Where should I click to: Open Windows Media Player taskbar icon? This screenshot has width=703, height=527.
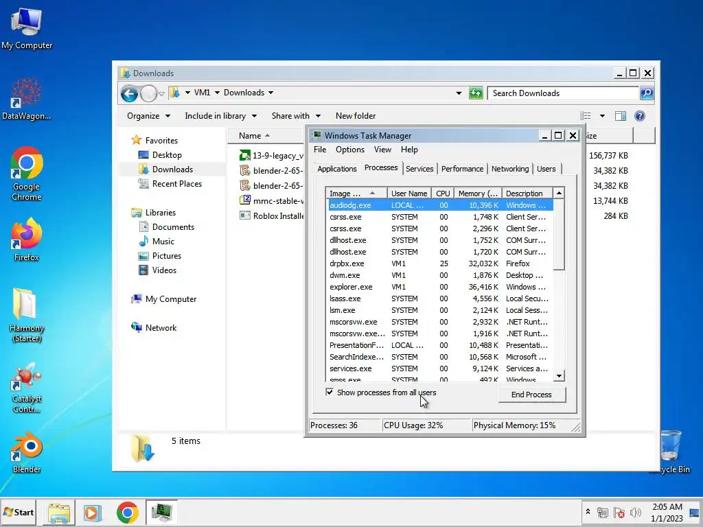pyautogui.click(x=93, y=513)
